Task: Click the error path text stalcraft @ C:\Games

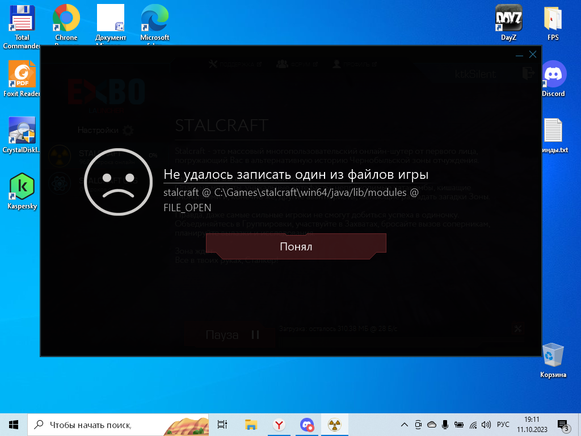Action: [x=291, y=200]
